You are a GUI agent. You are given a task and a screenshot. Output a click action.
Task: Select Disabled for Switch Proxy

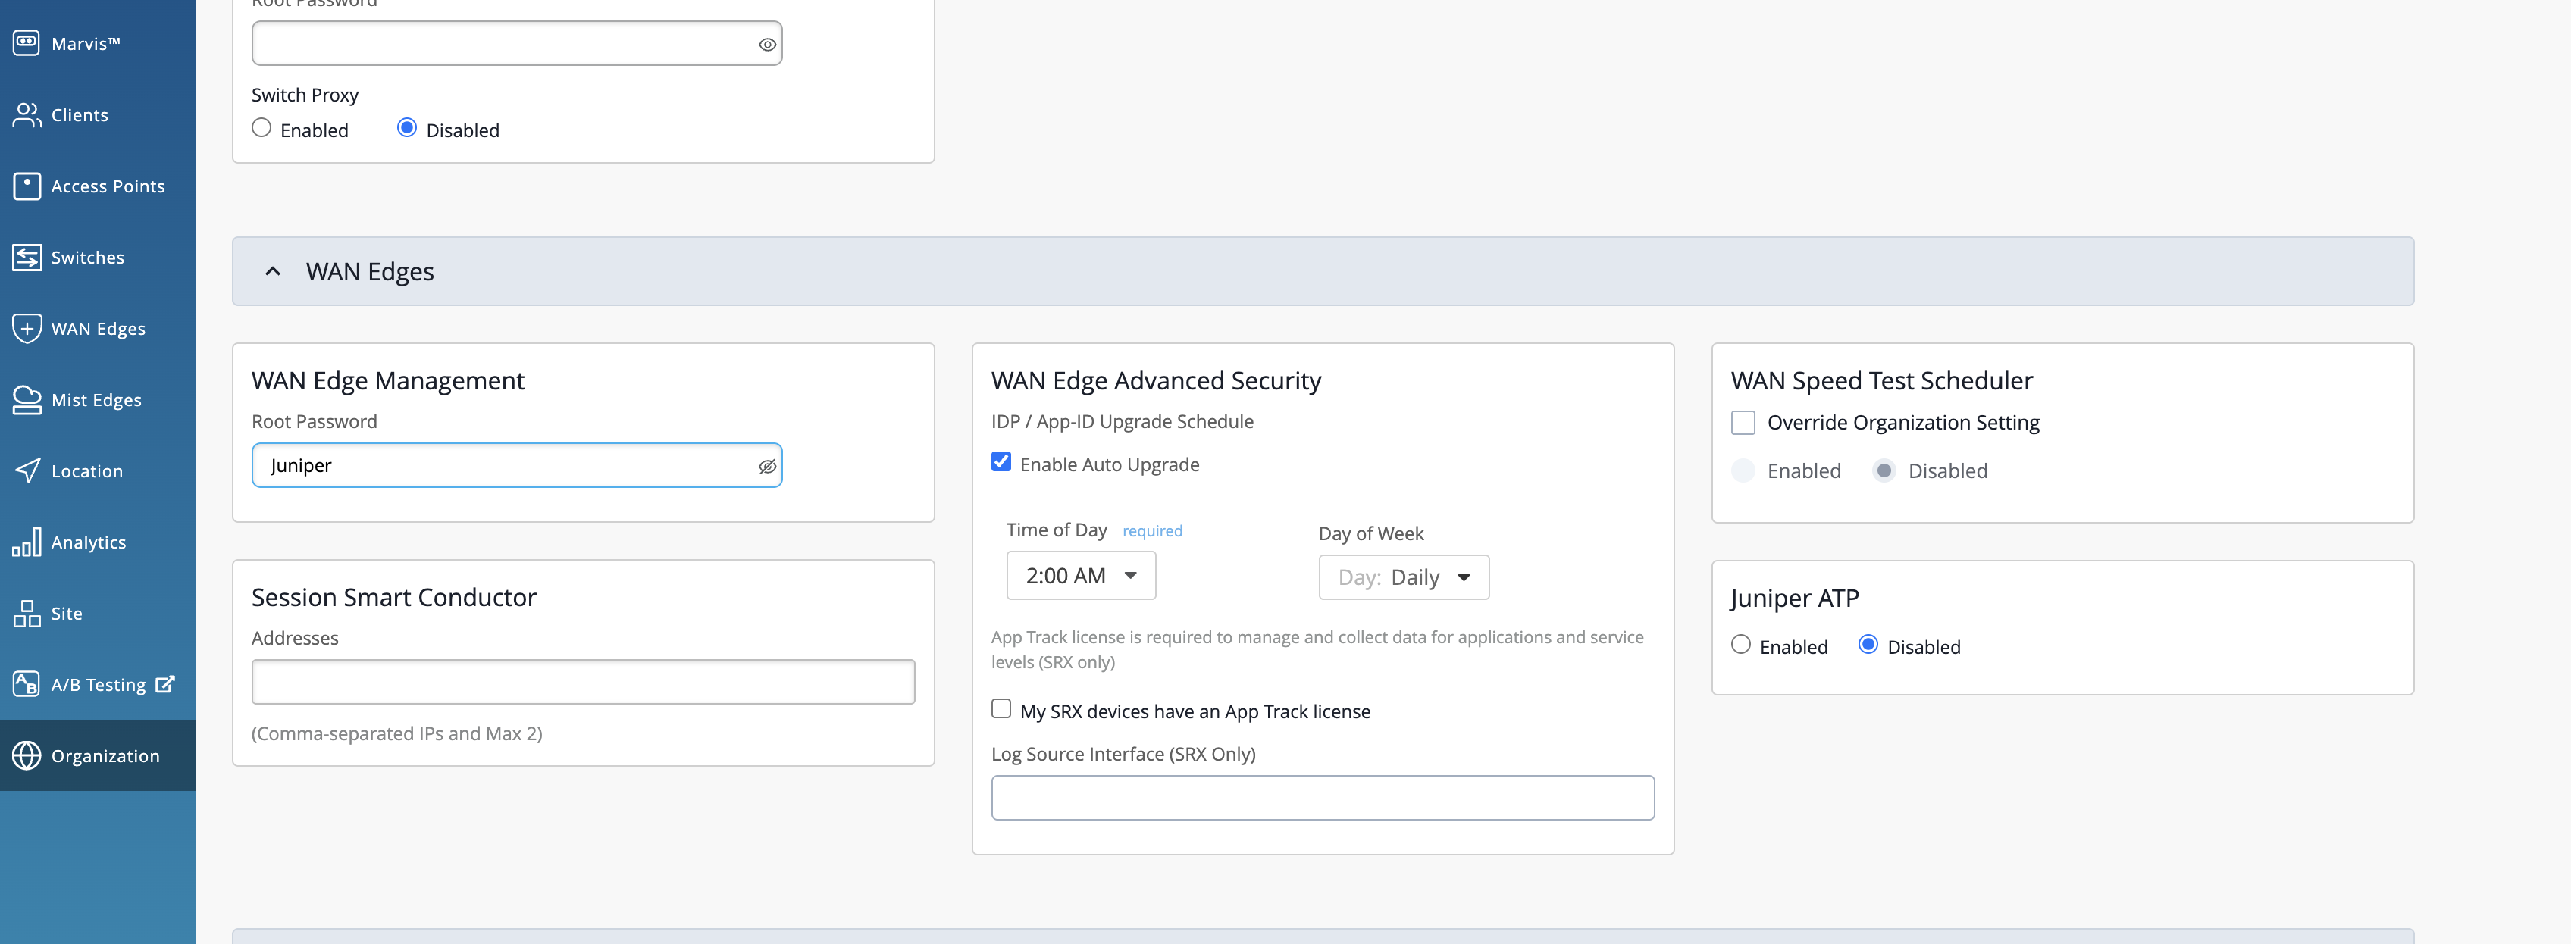coord(406,128)
